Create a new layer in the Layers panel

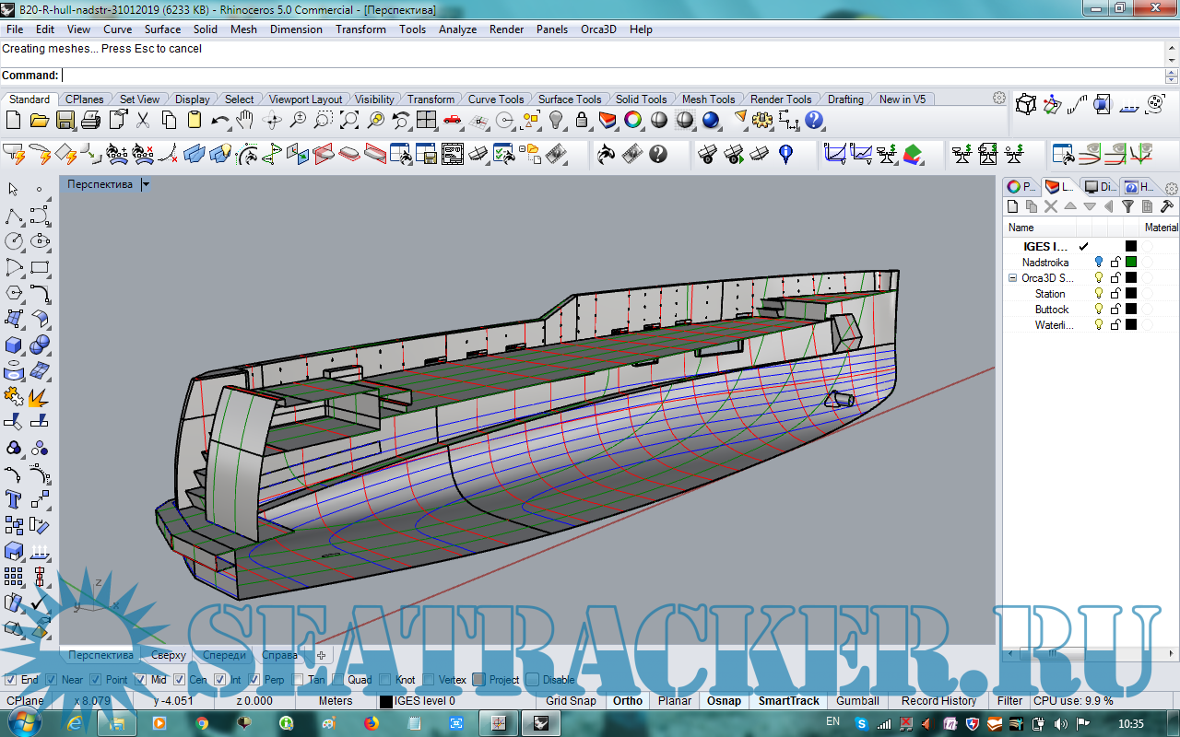tap(1011, 206)
